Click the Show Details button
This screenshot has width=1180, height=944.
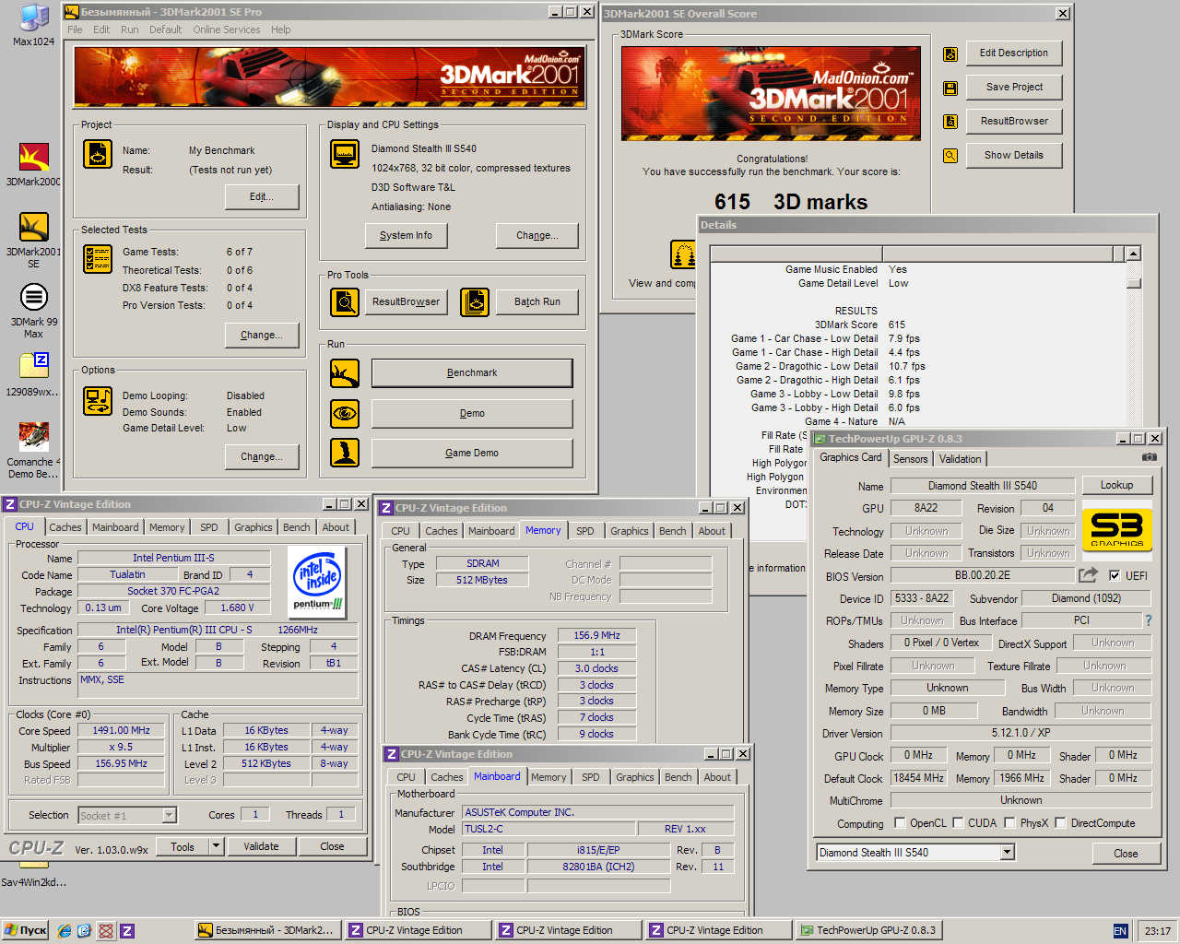pos(1014,156)
